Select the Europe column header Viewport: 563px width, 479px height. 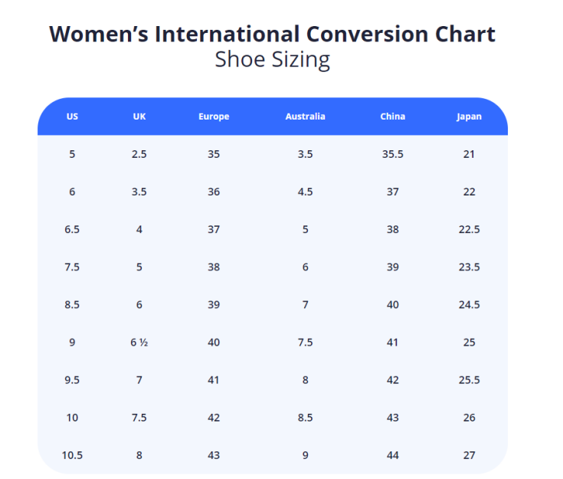(x=214, y=116)
